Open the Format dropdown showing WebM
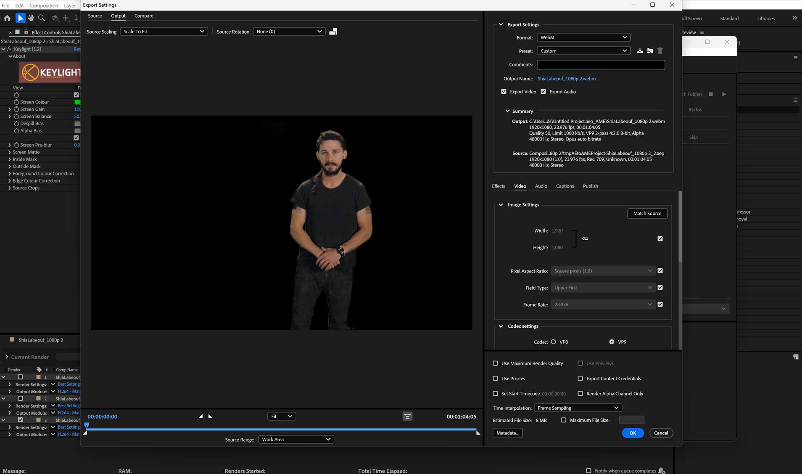This screenshot has width=802, height=474. click(583, 37)
